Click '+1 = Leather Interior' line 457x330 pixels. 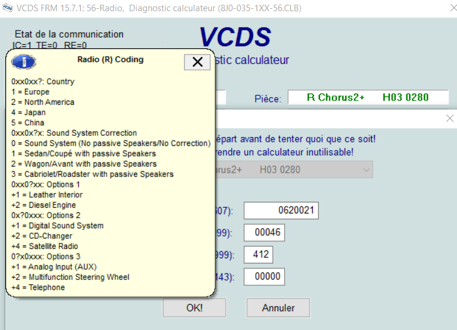(x=47, y=195)
